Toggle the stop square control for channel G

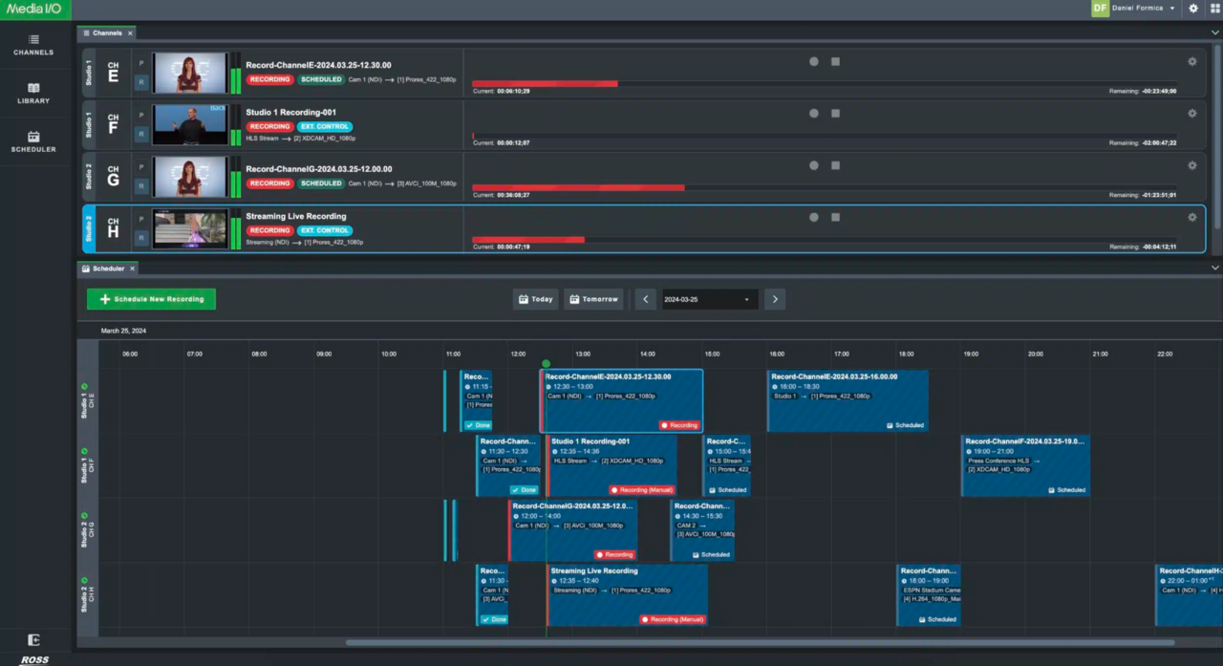coord(835,165)
